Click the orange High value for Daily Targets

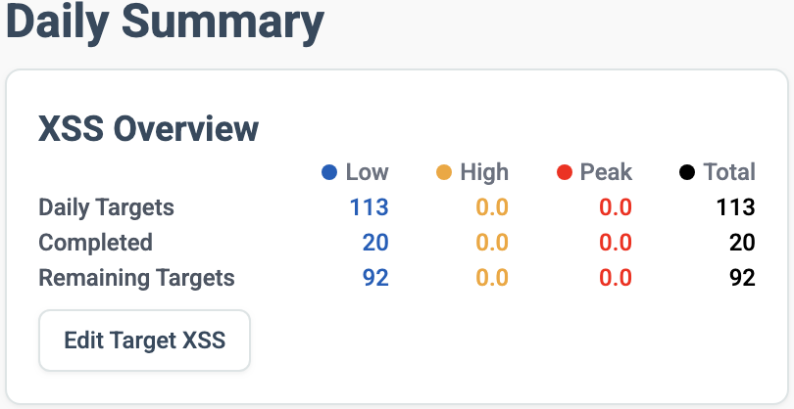[492, 207]
